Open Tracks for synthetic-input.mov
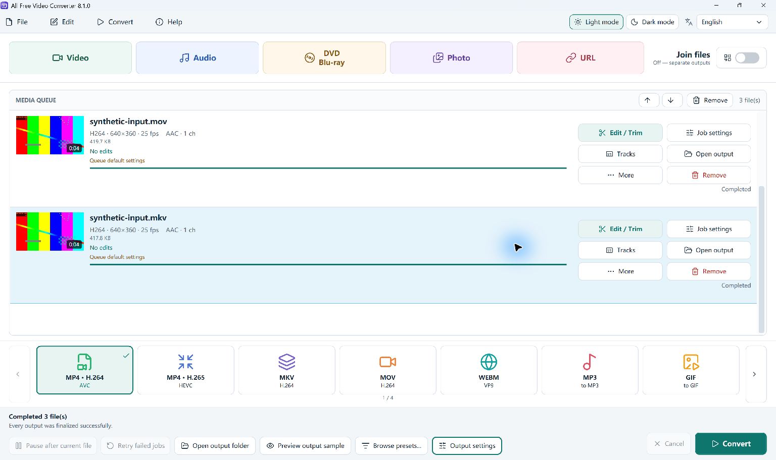Image resolution: width=776 pixels, height=460 pixels. click(620, 154)
